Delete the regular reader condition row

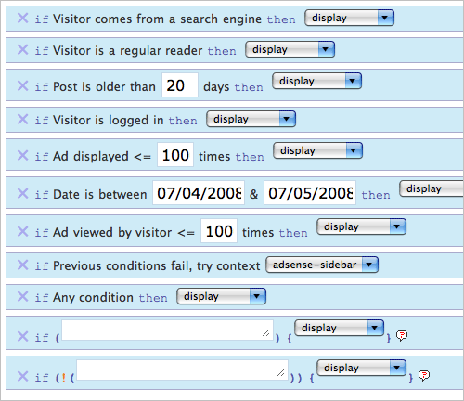22,49
